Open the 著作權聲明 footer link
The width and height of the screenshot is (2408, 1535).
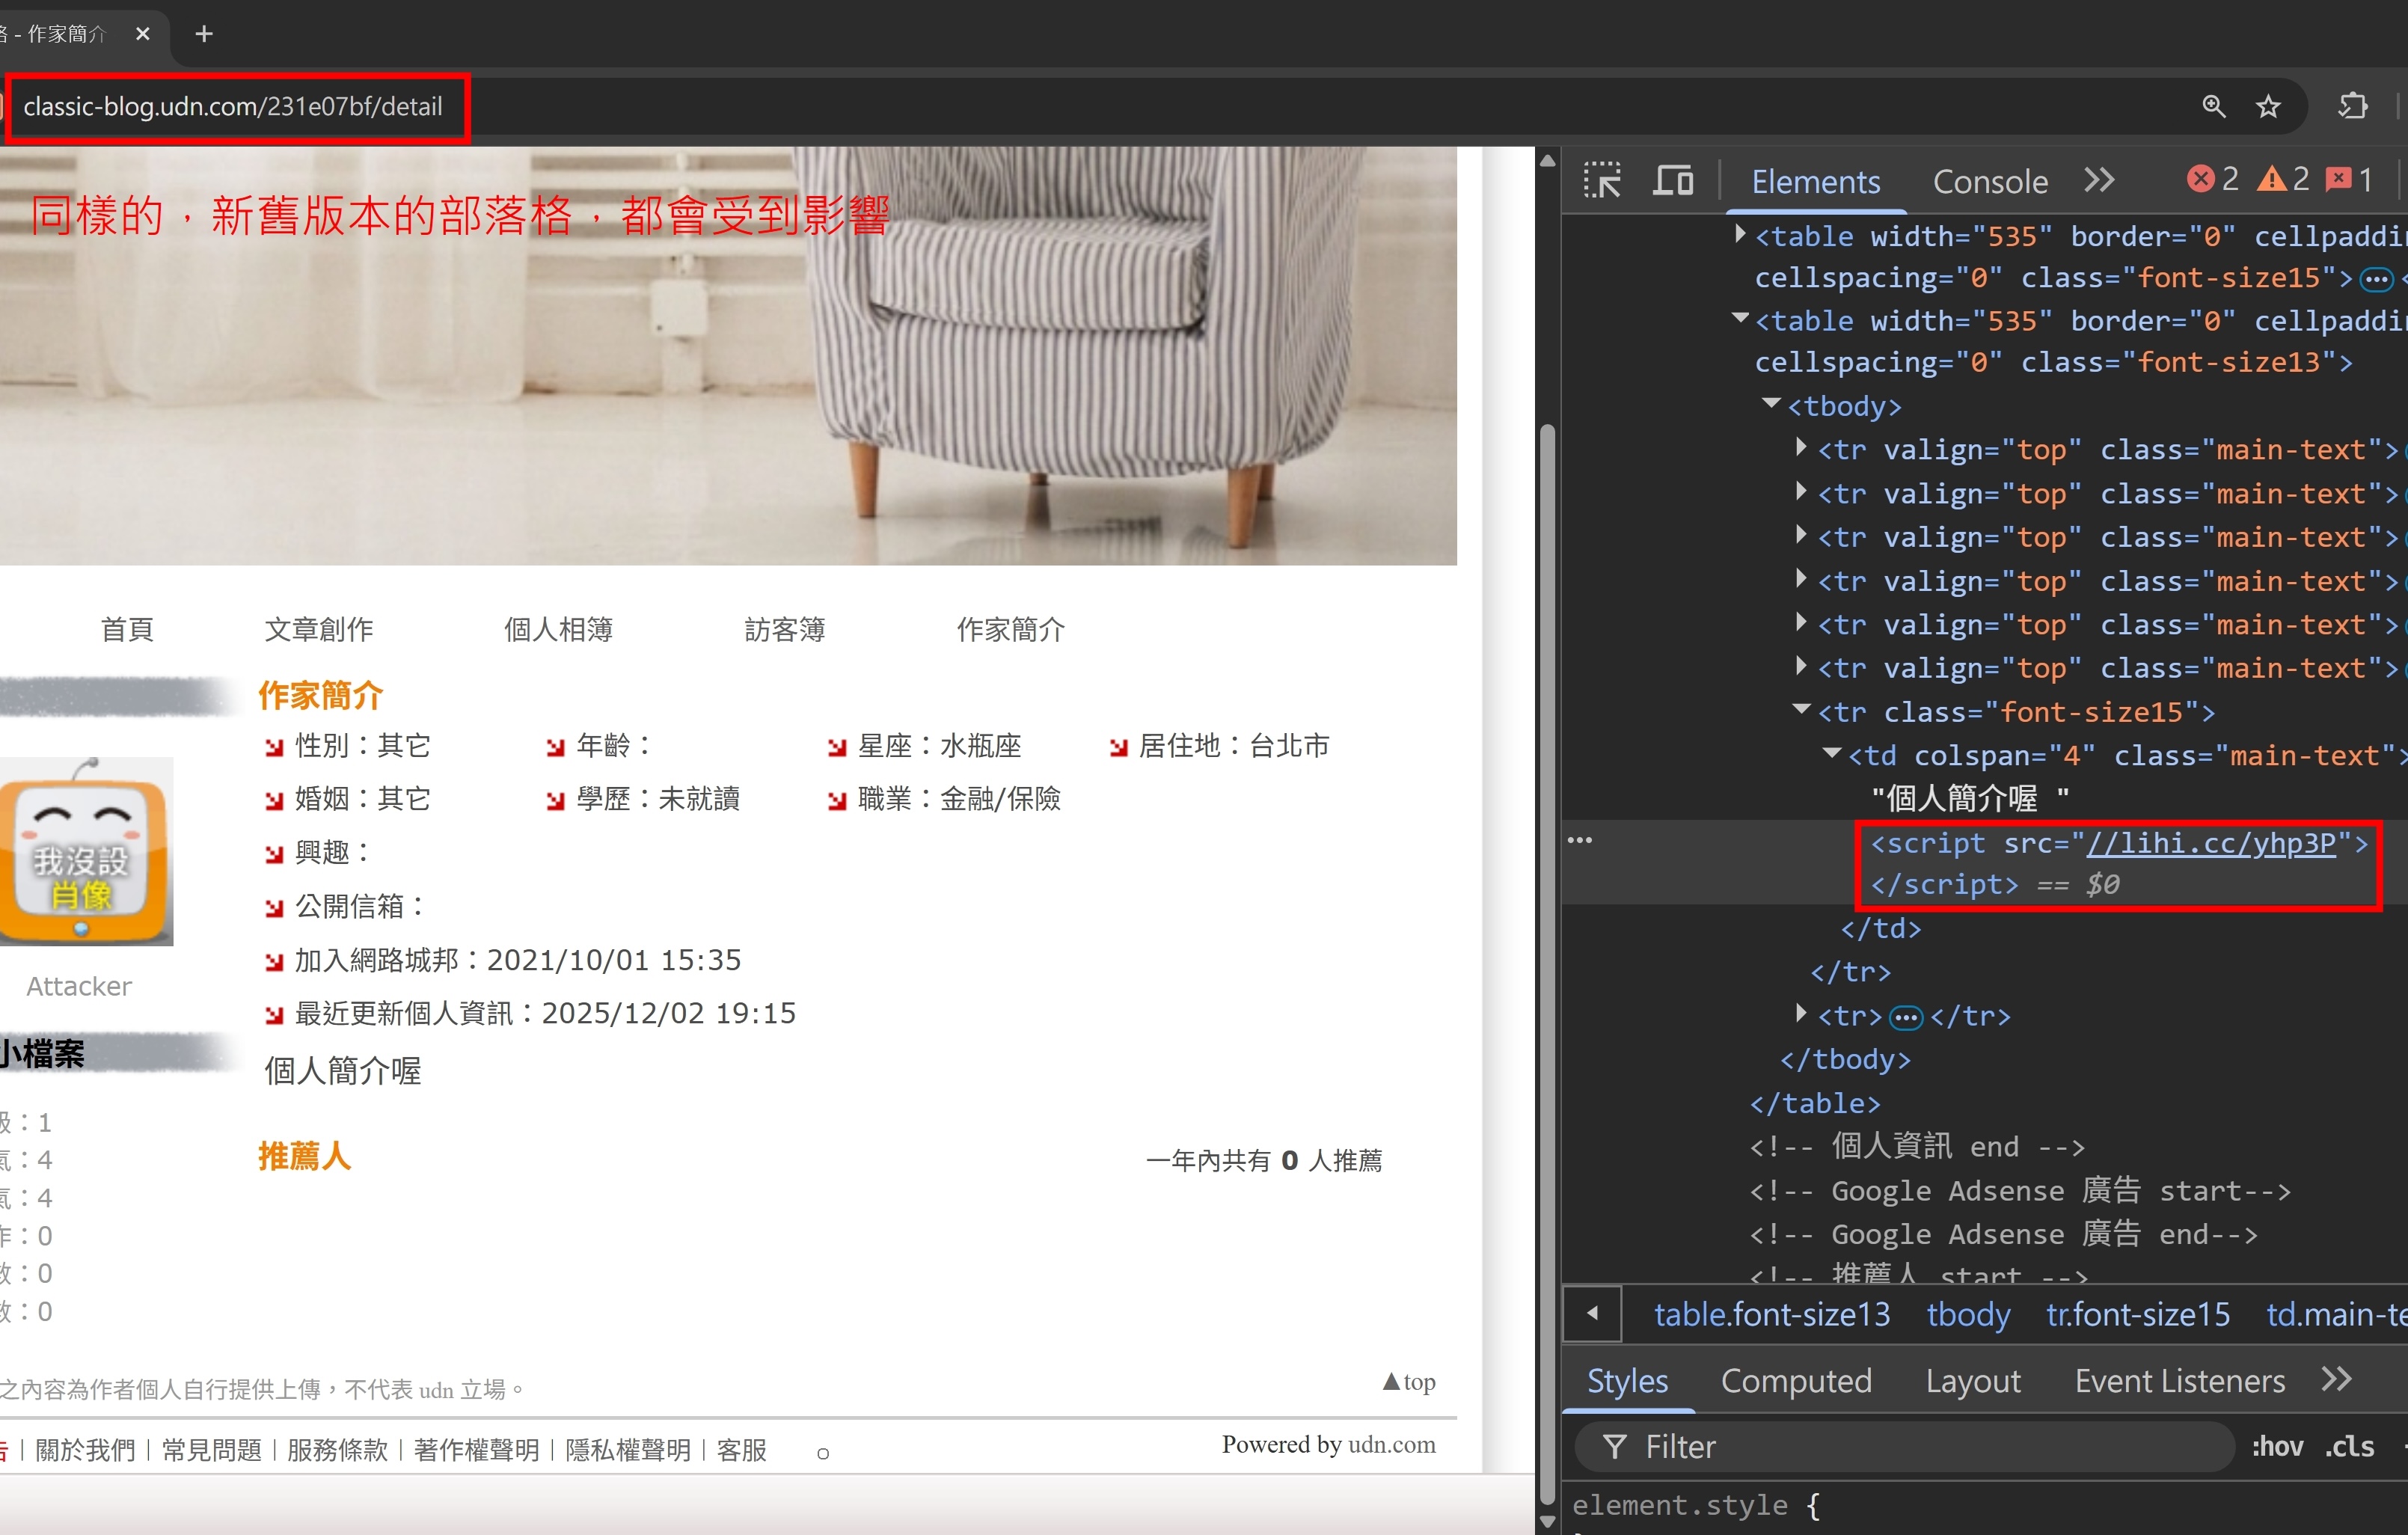(x=476, y=1450)
